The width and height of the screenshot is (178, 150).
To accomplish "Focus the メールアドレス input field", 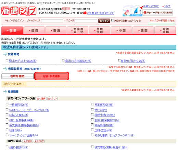I will click(52, 21).
